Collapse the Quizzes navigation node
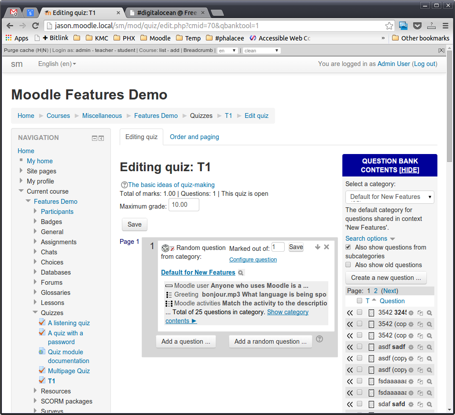 [35, 312]
